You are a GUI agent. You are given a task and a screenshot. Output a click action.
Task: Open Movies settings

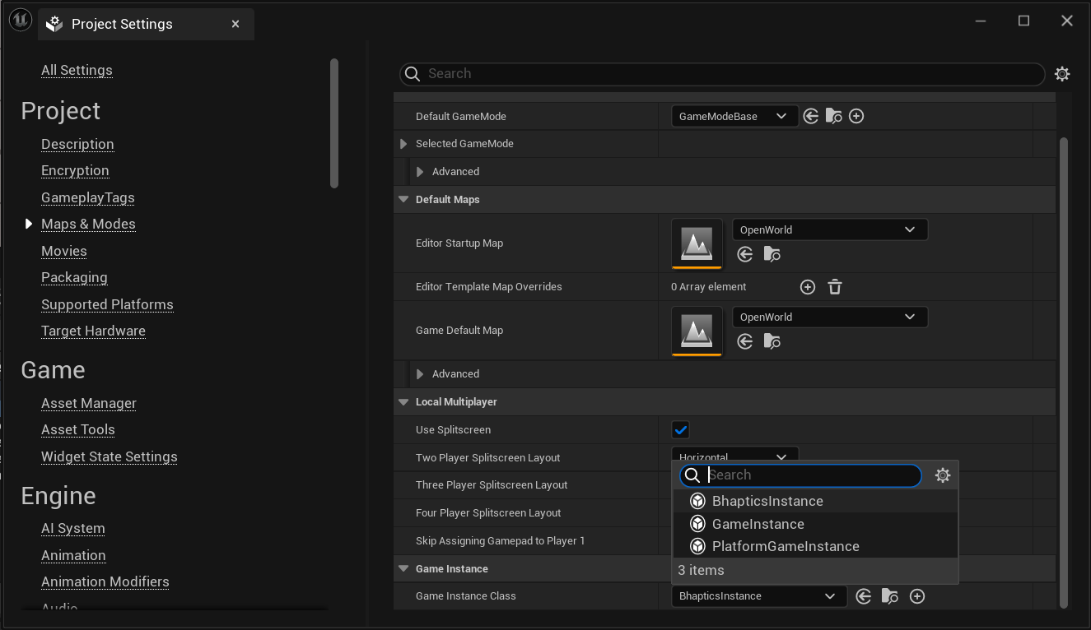click(x=64, y=251)
